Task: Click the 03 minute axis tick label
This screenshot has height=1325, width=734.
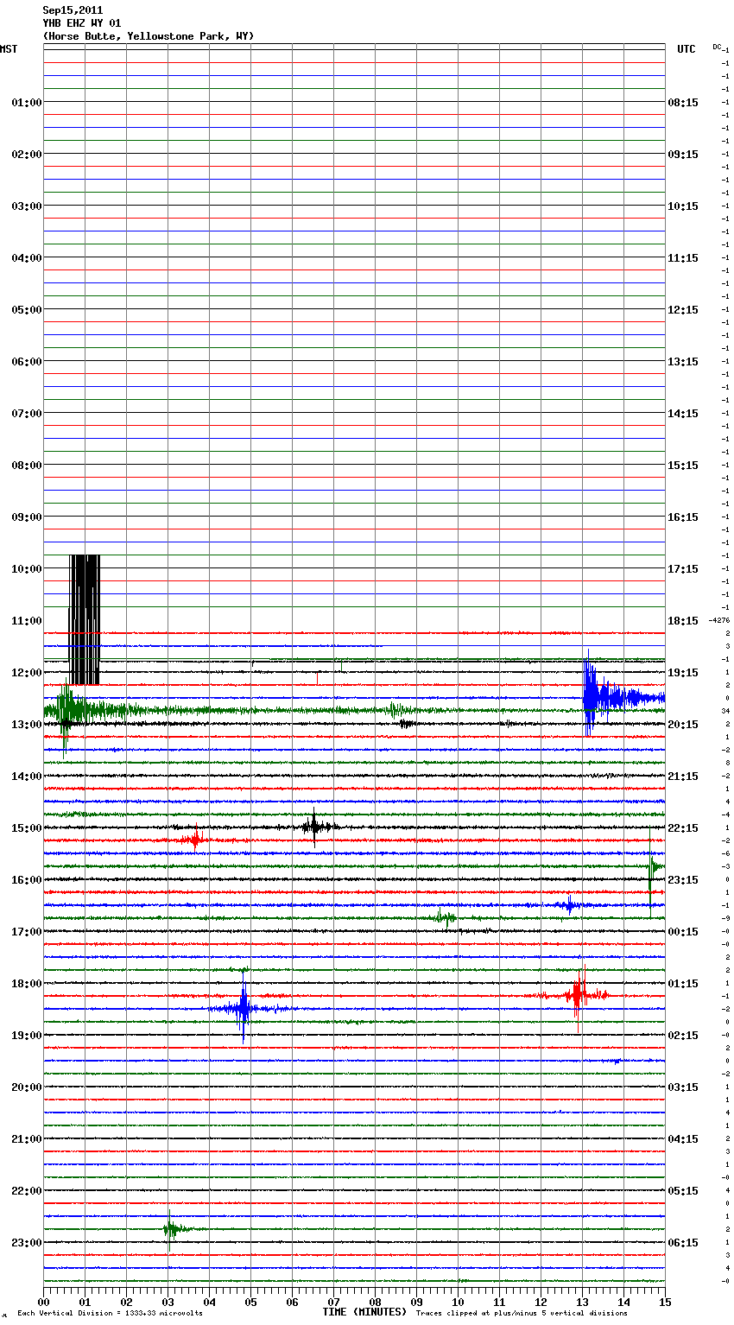Action: tap(168, 1302)
